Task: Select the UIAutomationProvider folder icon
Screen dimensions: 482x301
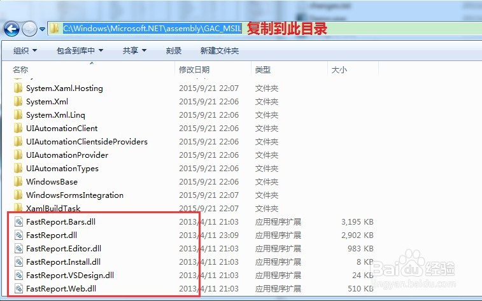Action: click(18, 155)
